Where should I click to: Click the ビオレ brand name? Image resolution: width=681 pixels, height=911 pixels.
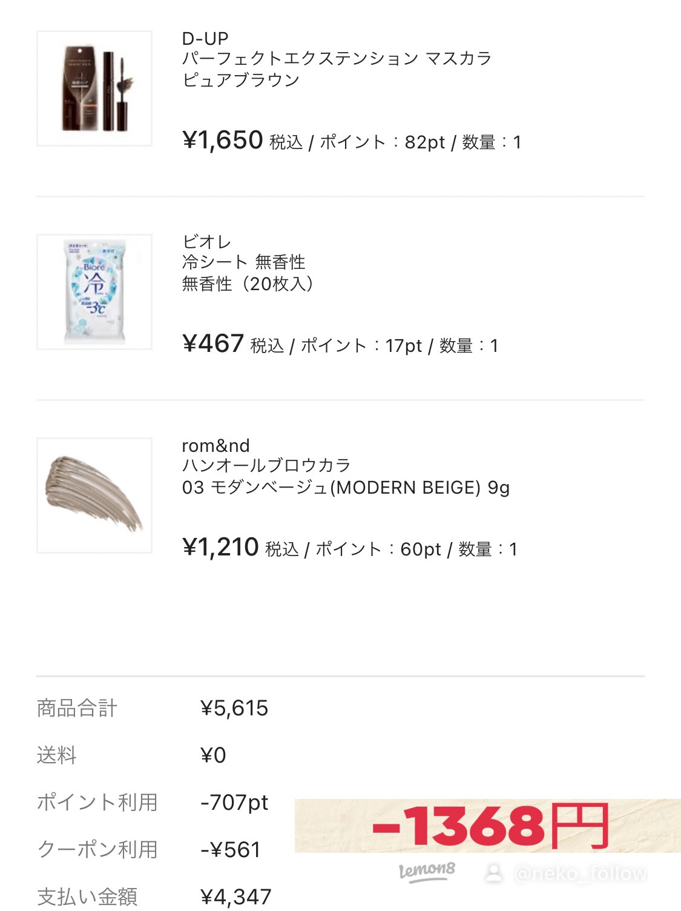(206, 242)
